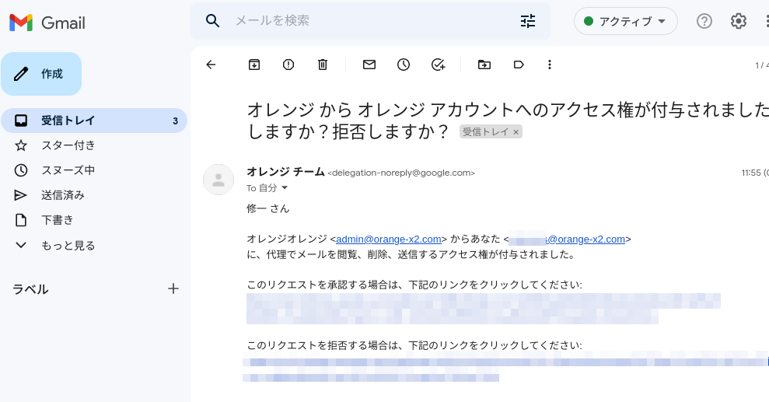Open the 受信トレイ folder
769x402 pixels.
pos(68,121)
